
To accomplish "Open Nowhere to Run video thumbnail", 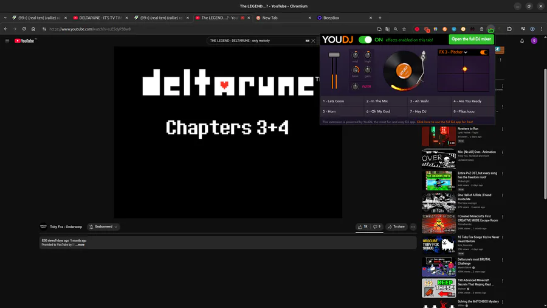I will tap(439, 136).
